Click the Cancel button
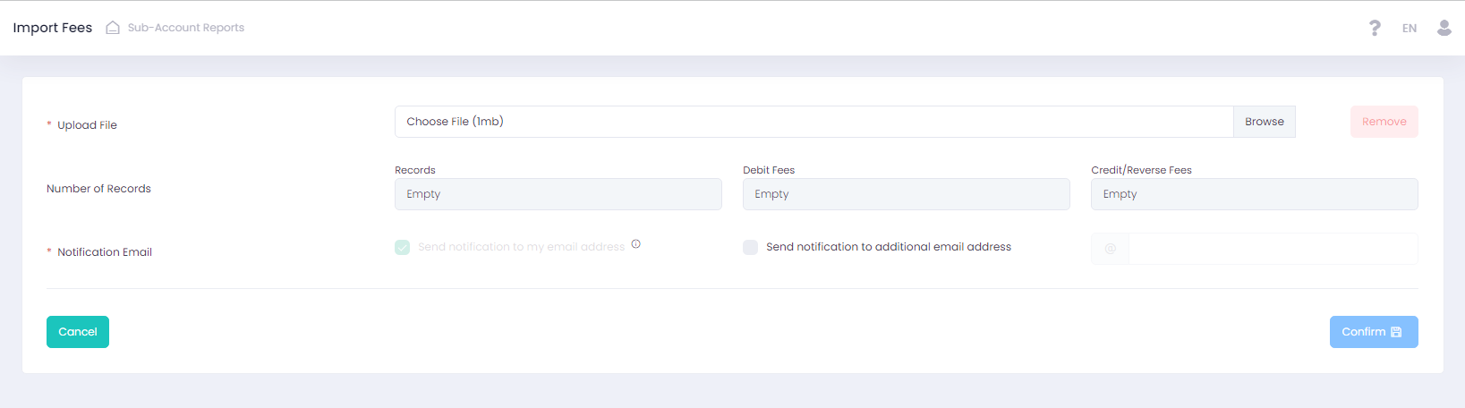 pyautogui.click(x=78, y=332)
